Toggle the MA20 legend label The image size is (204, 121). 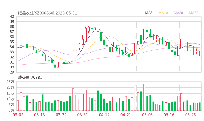click(x=178, y=13)
